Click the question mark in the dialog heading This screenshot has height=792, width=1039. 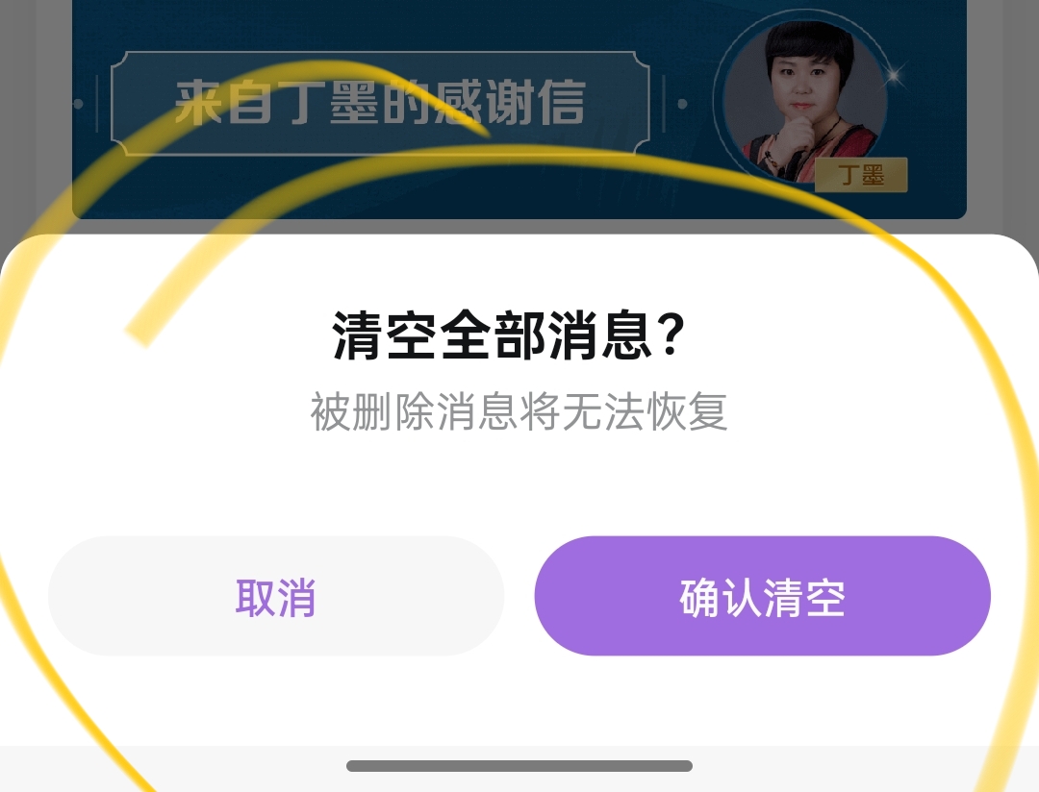click(672, 334)
